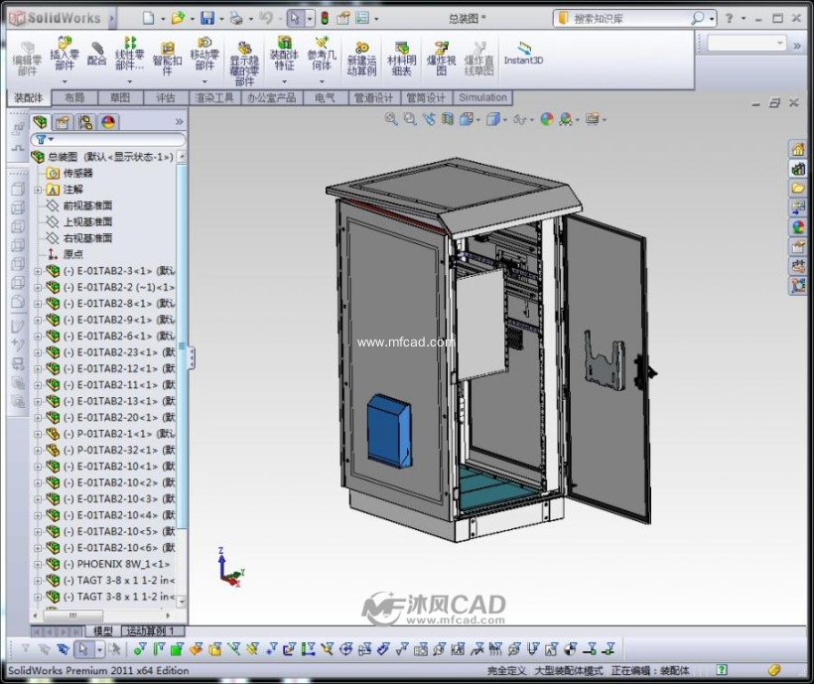Switch to the 运动算例 1 motion study tab
Screen dimensions: 814x684
(152, 631)
